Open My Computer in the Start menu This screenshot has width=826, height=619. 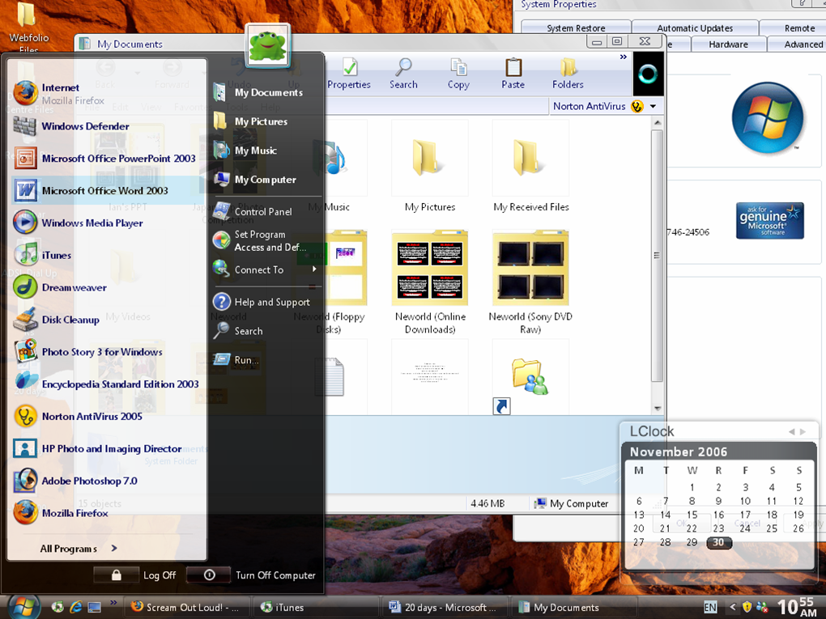pyautogui.click(x=255, y=180)
